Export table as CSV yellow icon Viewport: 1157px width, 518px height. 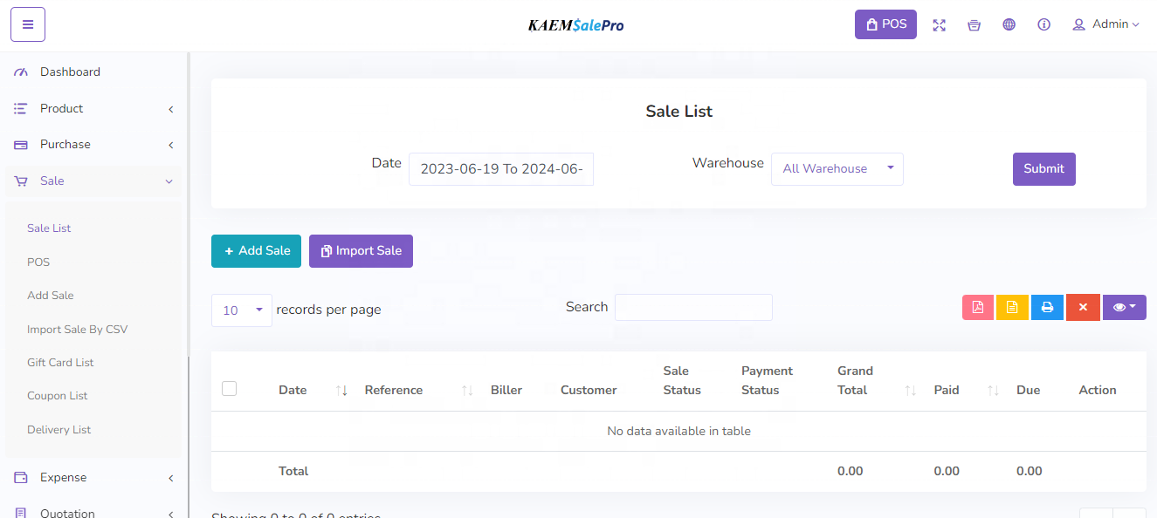click(1012, 307)
